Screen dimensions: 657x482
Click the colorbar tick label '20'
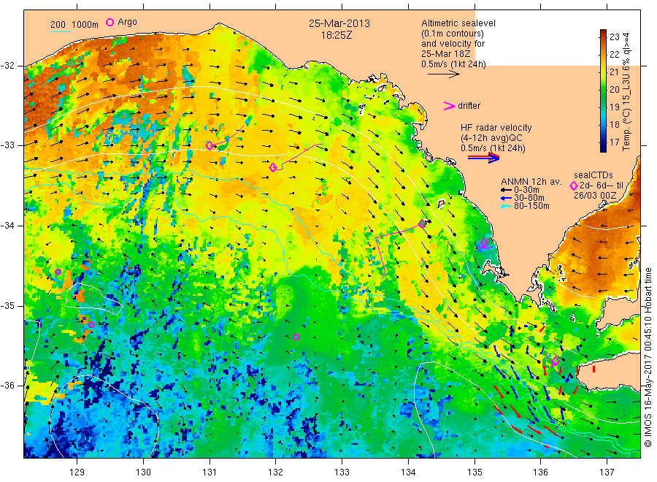point(614,89)
